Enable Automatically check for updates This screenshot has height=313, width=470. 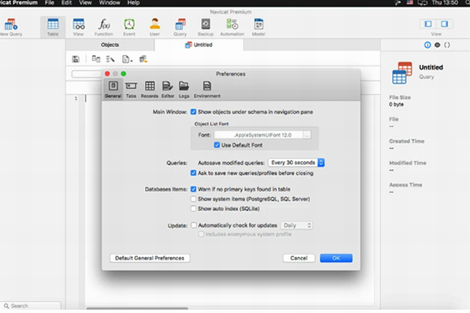194,225
